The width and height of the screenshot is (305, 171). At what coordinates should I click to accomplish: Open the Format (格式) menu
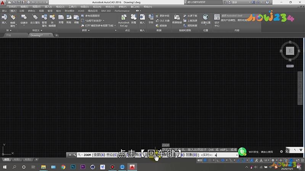[x=60, y=7]
